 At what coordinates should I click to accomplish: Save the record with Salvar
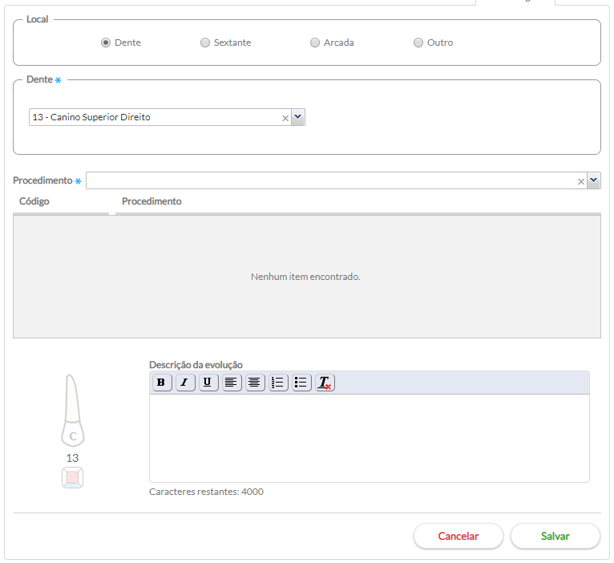click(555, 536)
